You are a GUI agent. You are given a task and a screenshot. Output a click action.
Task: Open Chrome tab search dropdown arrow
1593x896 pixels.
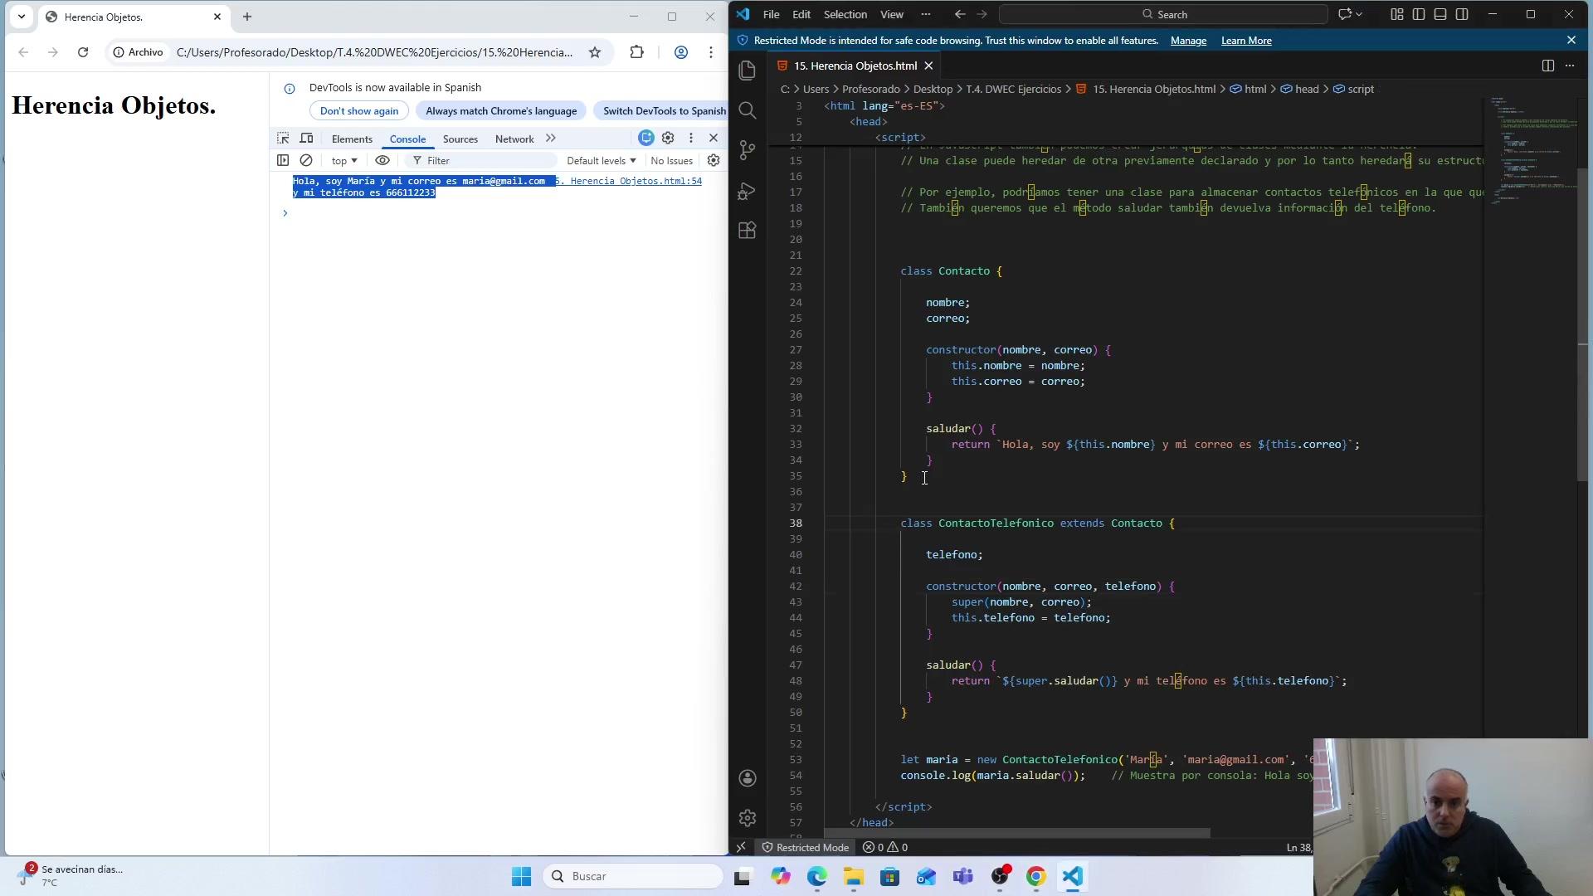click(22, 17)
